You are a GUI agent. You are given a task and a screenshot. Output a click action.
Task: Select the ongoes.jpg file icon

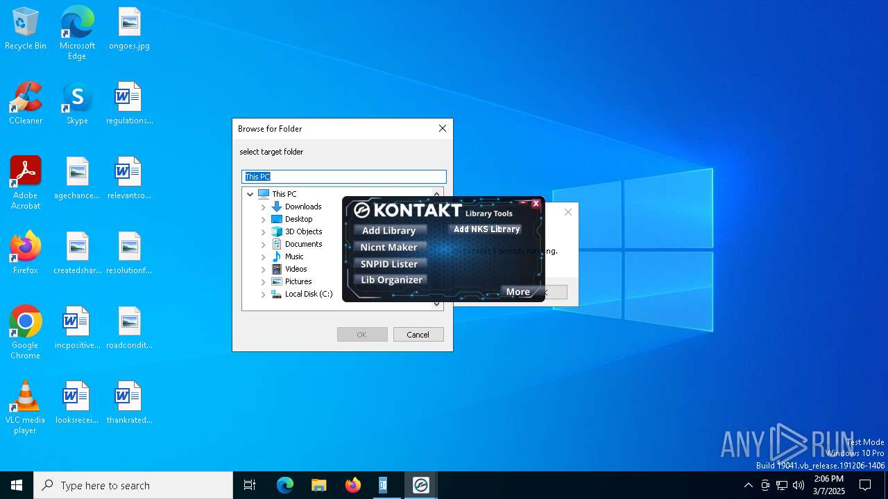(129, 29)
